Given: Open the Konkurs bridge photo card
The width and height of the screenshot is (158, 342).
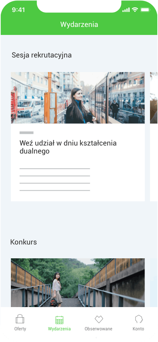Looking at the screenshot, I should click(x=78, y=283).
